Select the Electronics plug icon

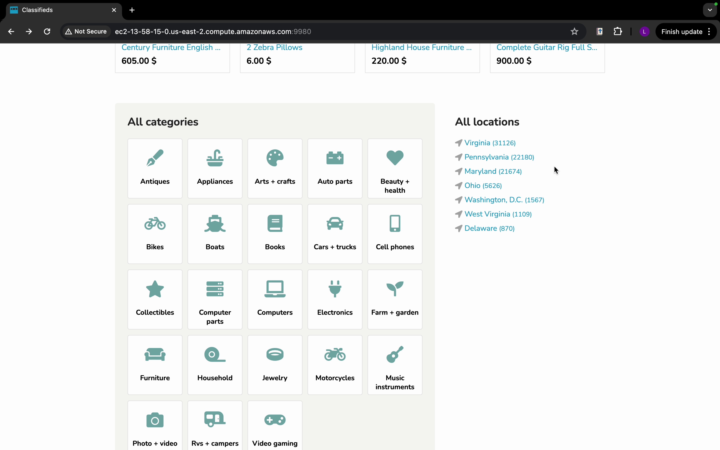coord(335,289)
